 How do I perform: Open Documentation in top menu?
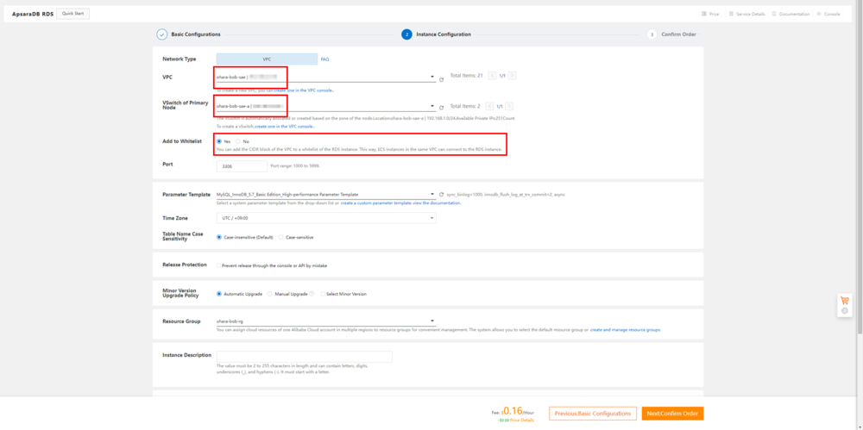pos(794,14)
